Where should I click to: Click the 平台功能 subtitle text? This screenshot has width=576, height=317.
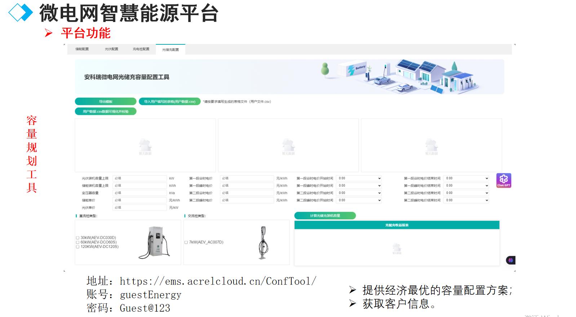[x=86, y=33]
